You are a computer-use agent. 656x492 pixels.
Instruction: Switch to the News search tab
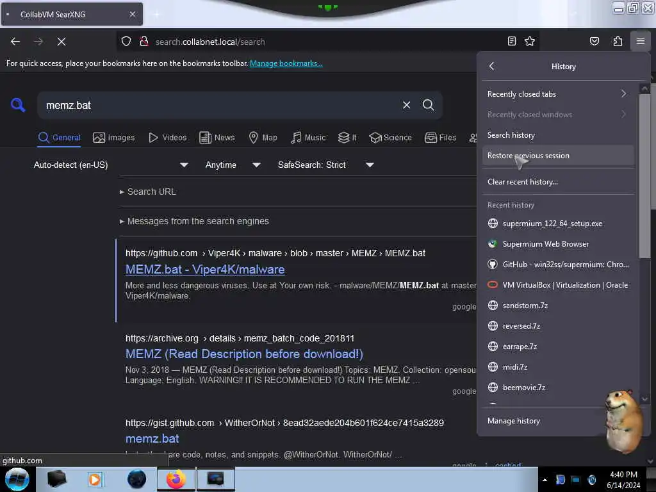coord(217,137)
